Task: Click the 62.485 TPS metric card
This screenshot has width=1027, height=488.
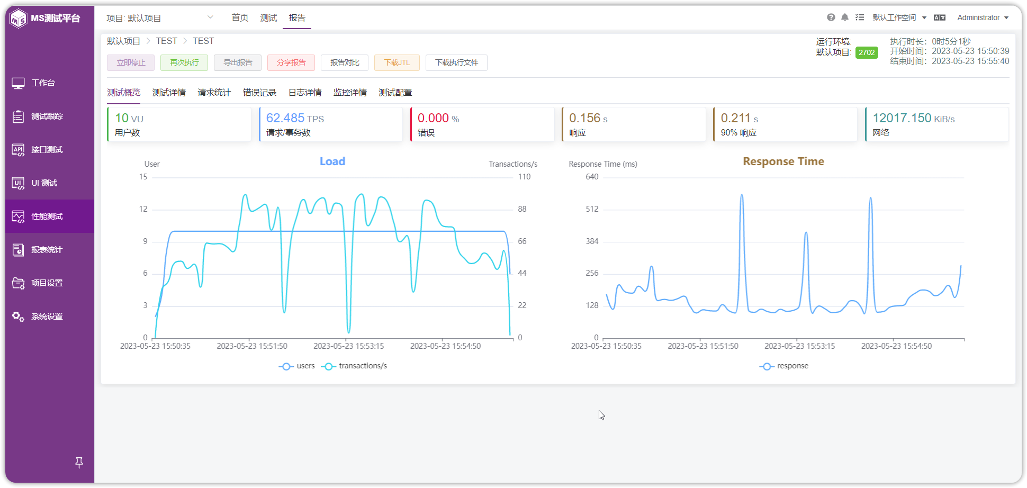Action: click(330, 124)
